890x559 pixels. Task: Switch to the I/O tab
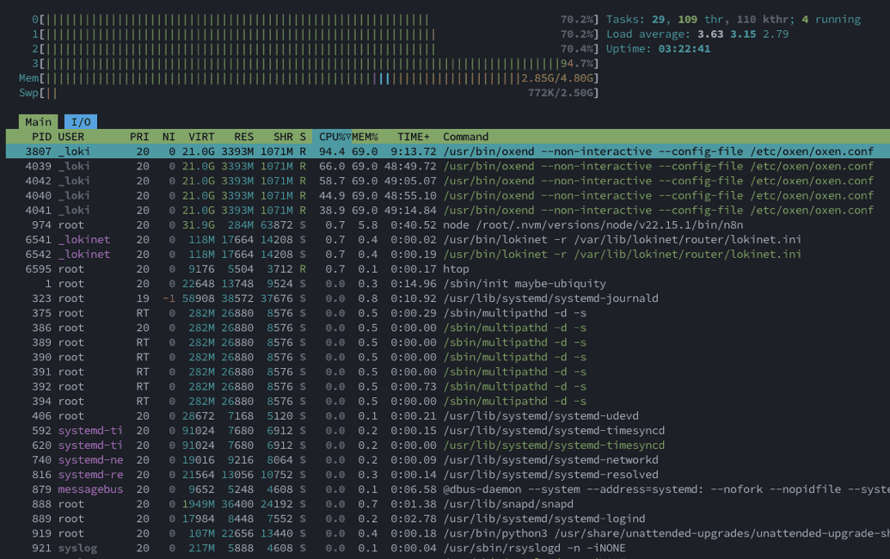click(80, 122)
